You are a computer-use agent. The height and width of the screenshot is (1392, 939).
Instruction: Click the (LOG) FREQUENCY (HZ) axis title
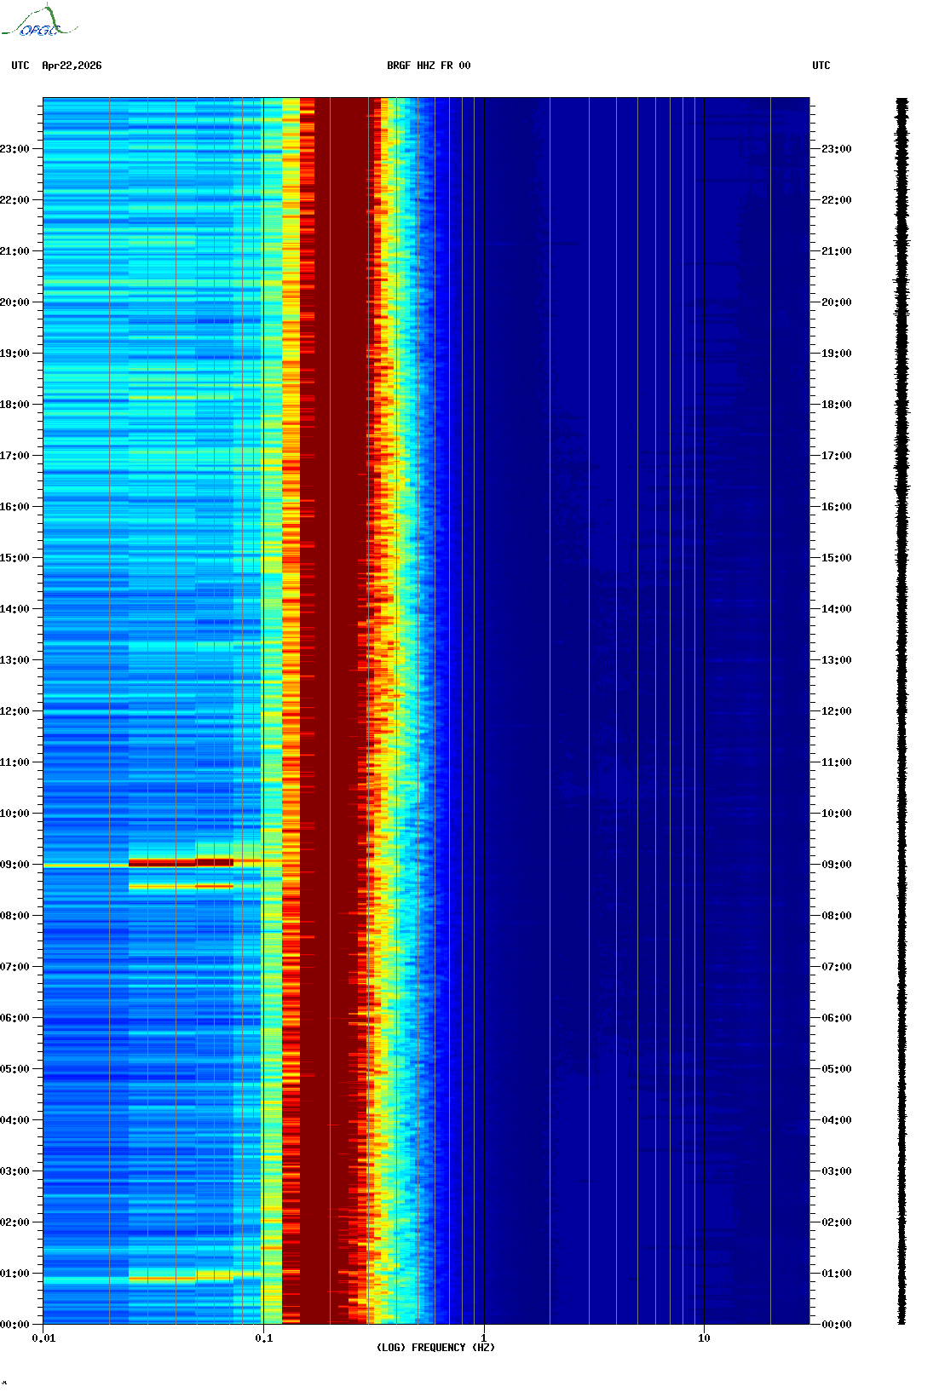435,1348
